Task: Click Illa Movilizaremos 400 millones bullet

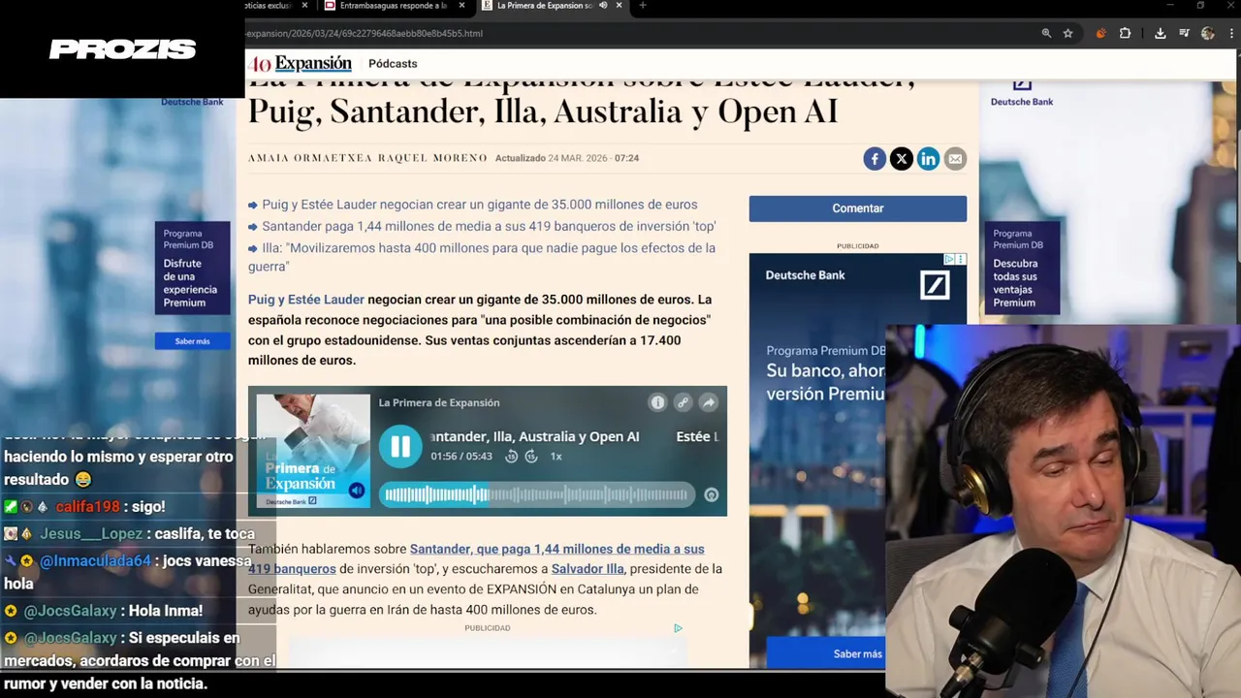Action: pos(482,257)
